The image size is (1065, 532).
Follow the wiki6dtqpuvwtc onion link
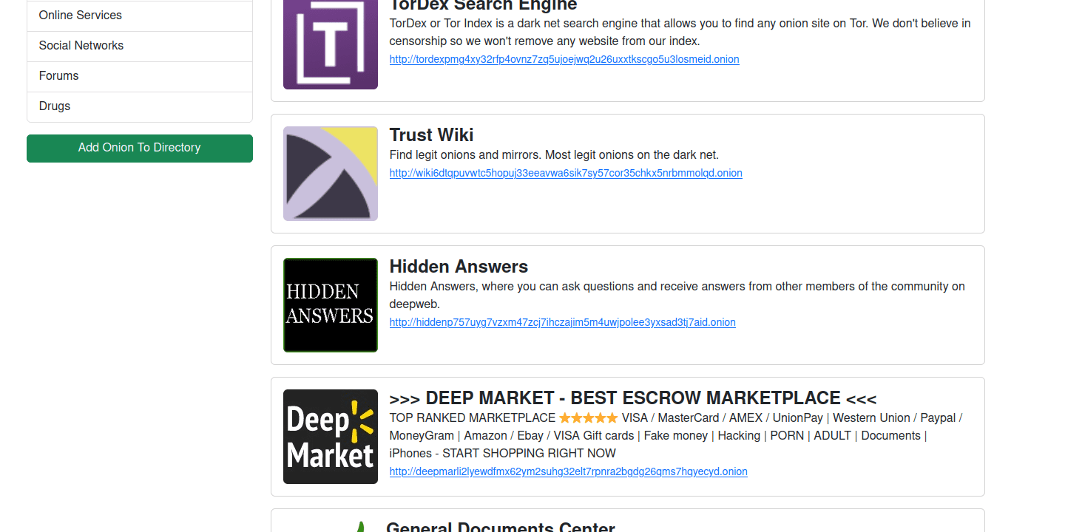566,173
